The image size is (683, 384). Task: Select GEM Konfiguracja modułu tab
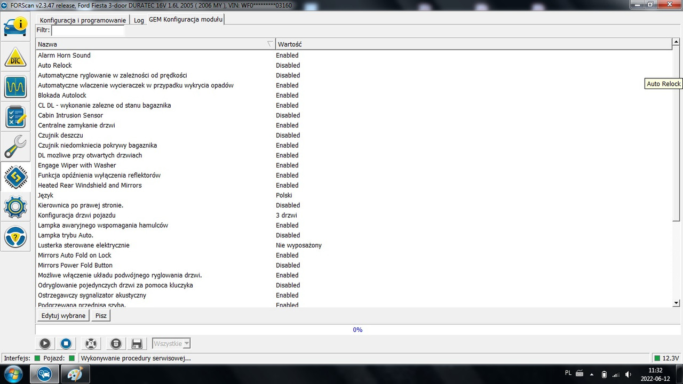[x=185, y=19]
